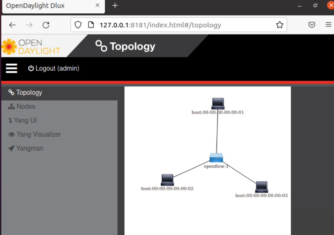This screenshot has height=235, width=334.
Task: Select host 00:00:00:00:00:01 node icon
Action: (x=218, y=104)
